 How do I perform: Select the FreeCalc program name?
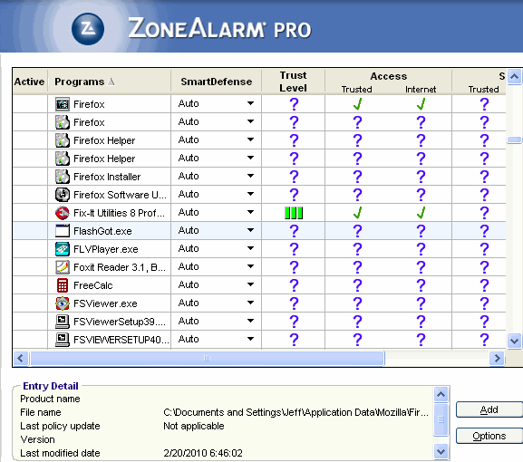[x=93, y=285]
